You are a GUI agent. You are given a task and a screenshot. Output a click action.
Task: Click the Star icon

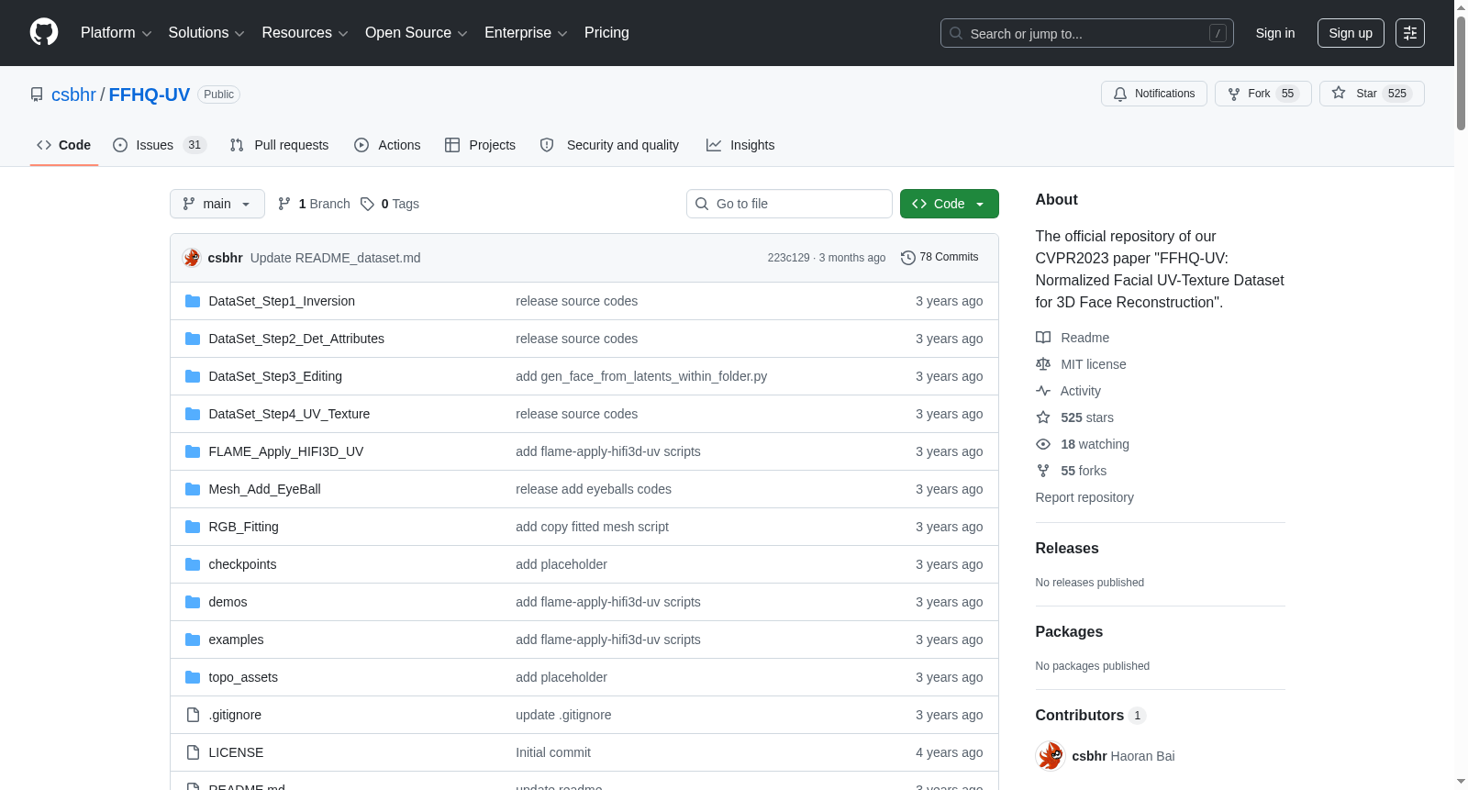tap(1339, 94)
